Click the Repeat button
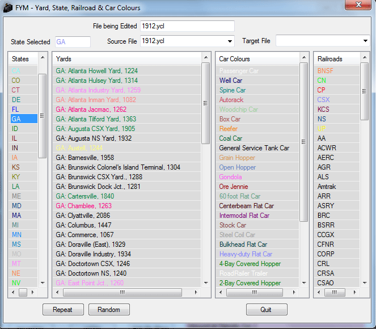The image size is (376, 329). tap(63, 309)
